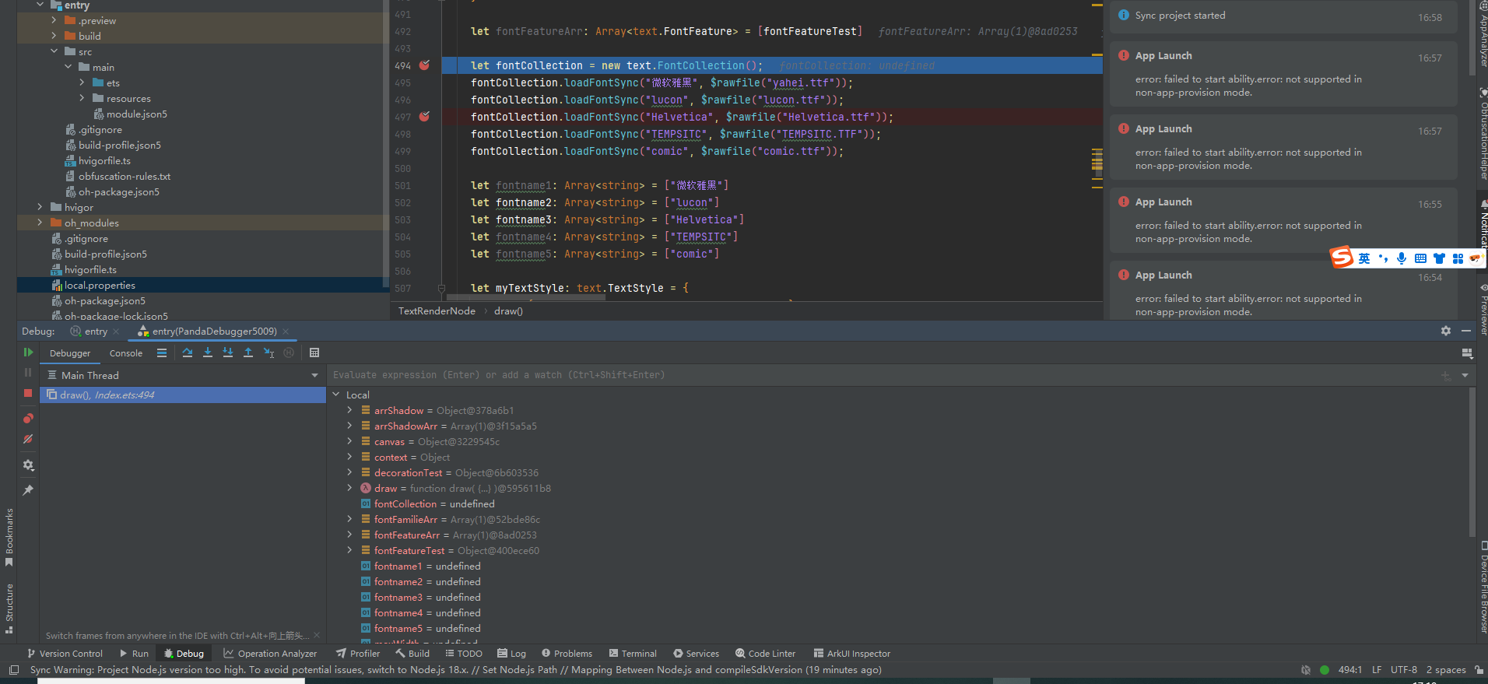This screenshot has width=1488, height=684.
Task: Expand decorationTest variable
Action: (x=349, y=472)
